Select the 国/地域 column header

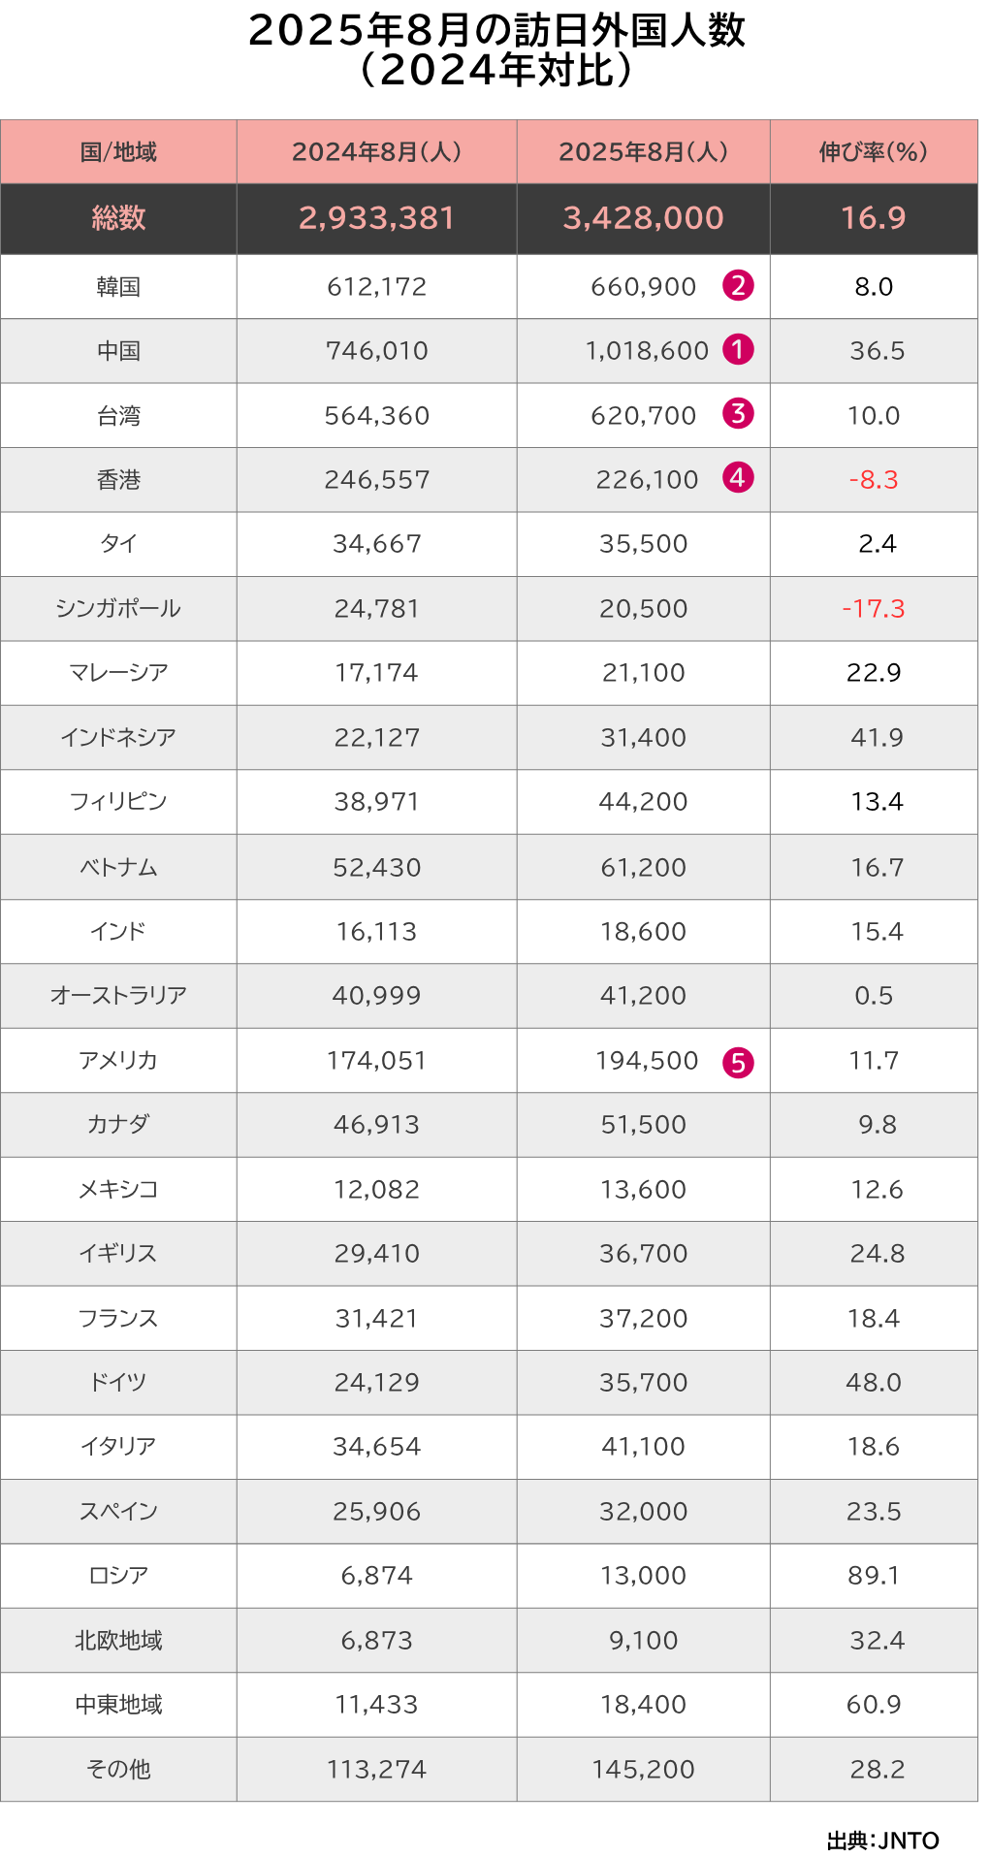tap(118, 152)
